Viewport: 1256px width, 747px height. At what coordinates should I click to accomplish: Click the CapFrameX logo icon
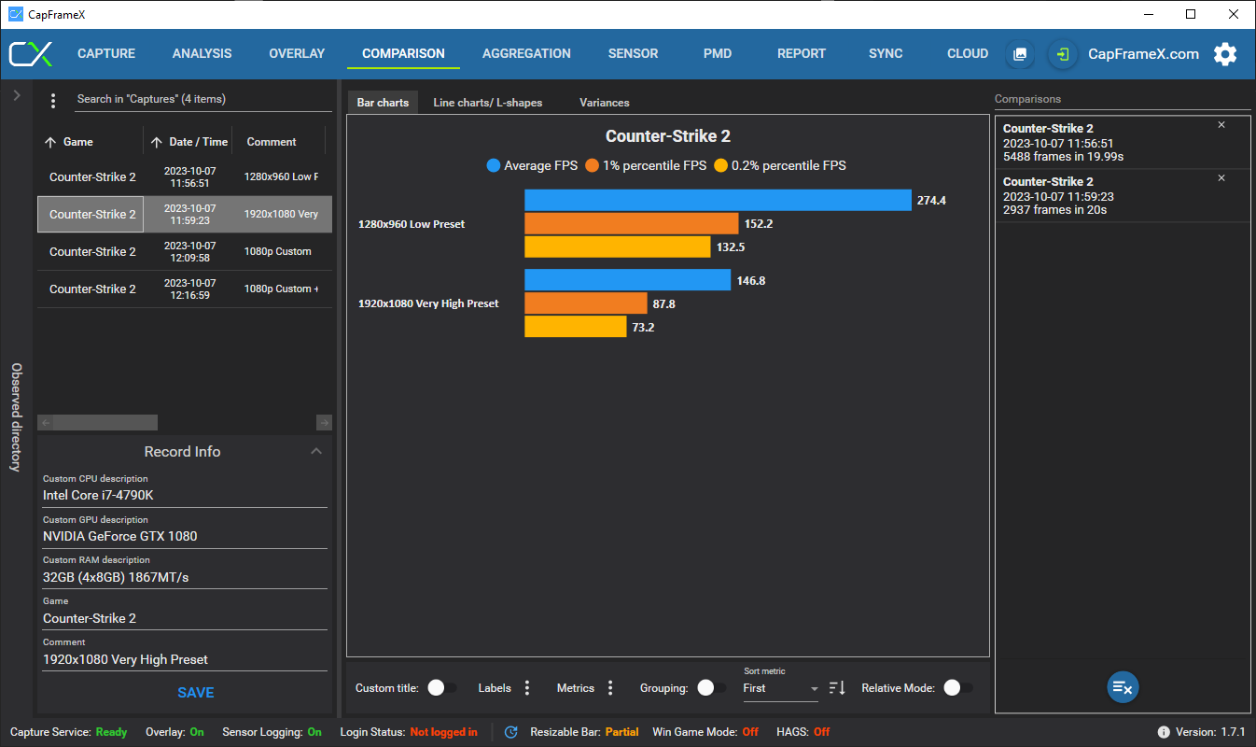tap(31, 53)
